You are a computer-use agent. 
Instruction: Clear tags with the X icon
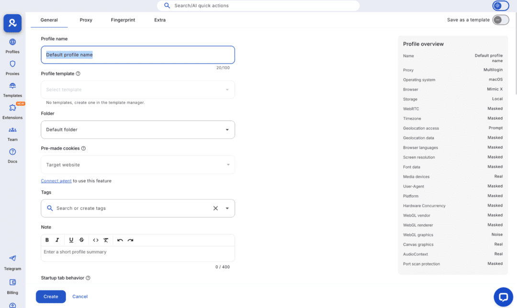(215, 209)
